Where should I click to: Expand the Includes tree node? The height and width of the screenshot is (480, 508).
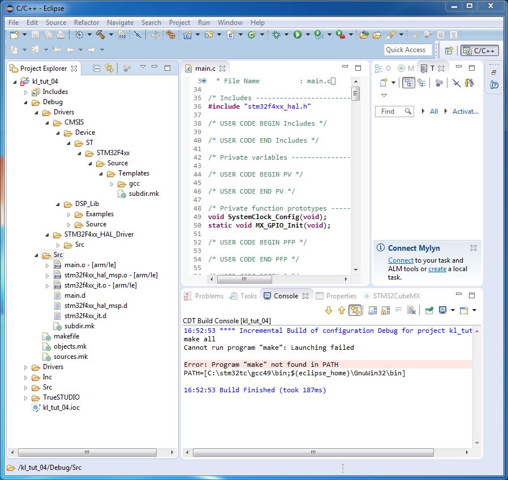pyautogui.click(x=25, y=92)
